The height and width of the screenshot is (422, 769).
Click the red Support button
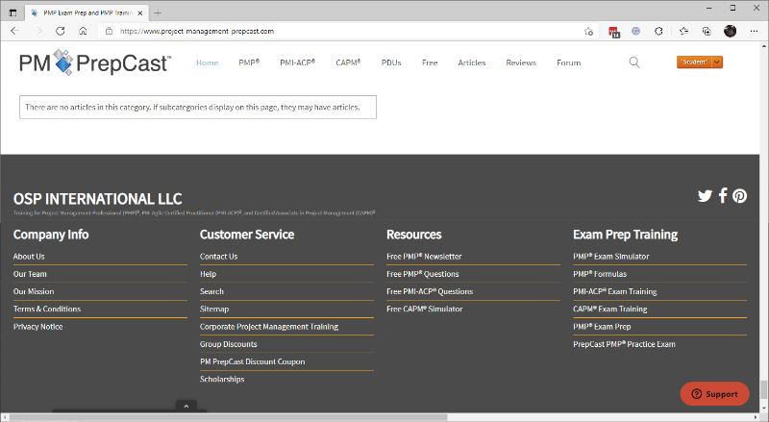click(714, 394)
